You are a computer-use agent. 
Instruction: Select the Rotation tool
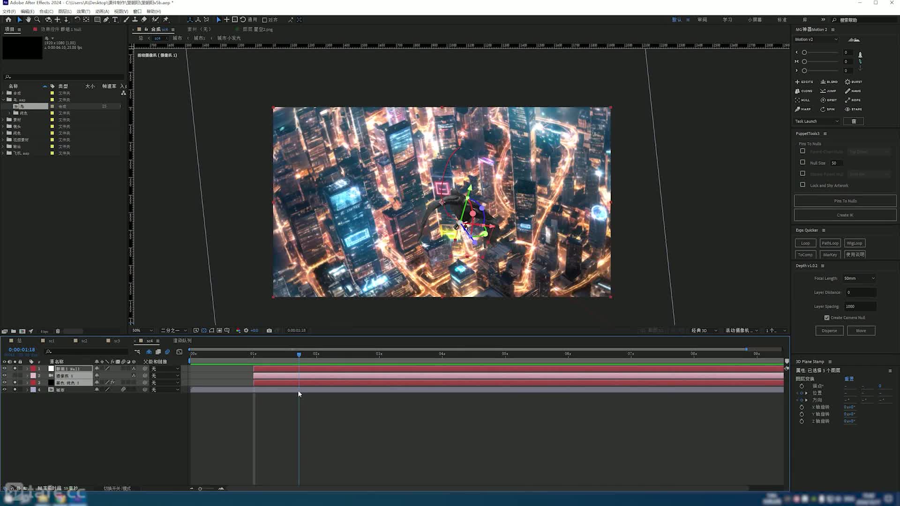point(77,20)
